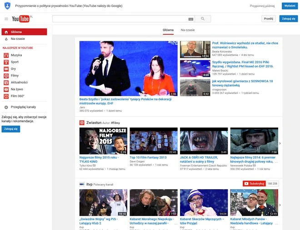Open the Najgorsze Filmy 2015 video thumbnail

click(x=103, y=141)
